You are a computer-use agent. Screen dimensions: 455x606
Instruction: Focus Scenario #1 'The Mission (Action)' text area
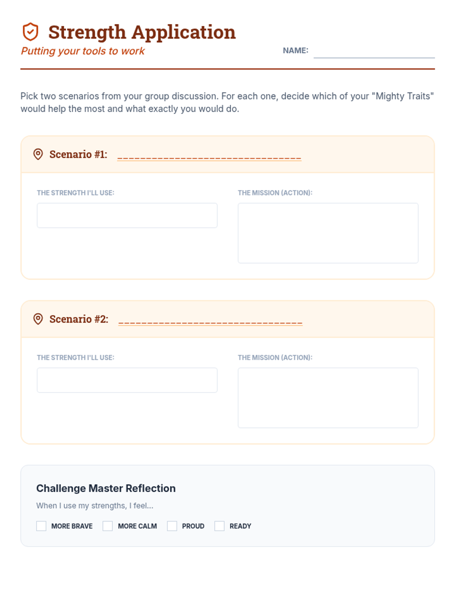328,233
